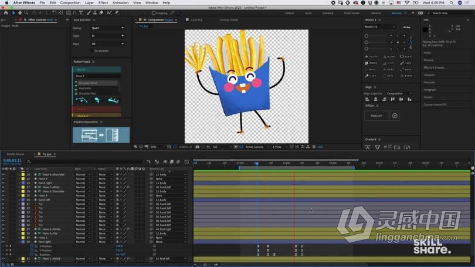Switch to the Effect Controls tab
The width and height of the screenshot is (475, 267).
click(40, 20)
